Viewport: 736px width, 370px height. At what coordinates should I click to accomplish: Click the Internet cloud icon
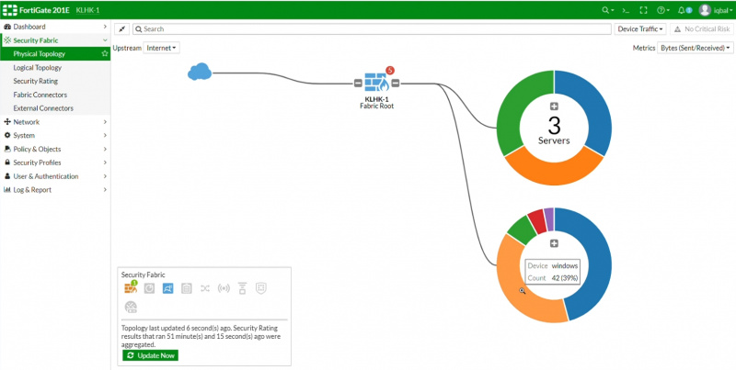click(x=199, y=72)
